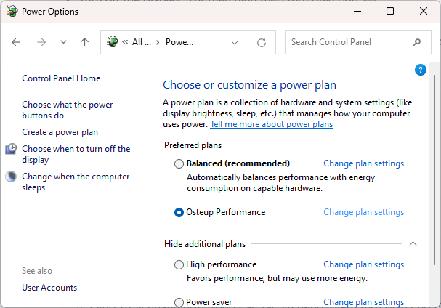Click the Forward navigation arrow
The width and height of the screenshot is (441, 308).
click(41, 42)
